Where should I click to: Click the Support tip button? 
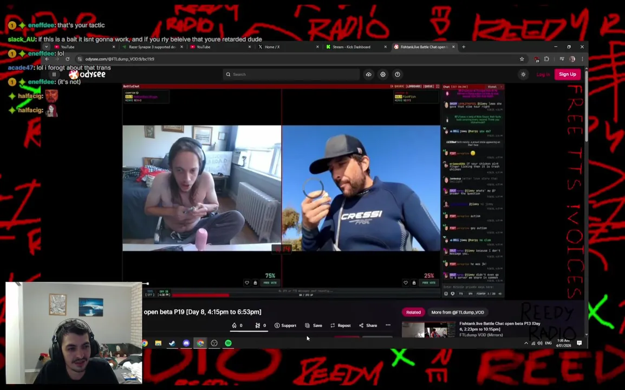tap(285, 326)
